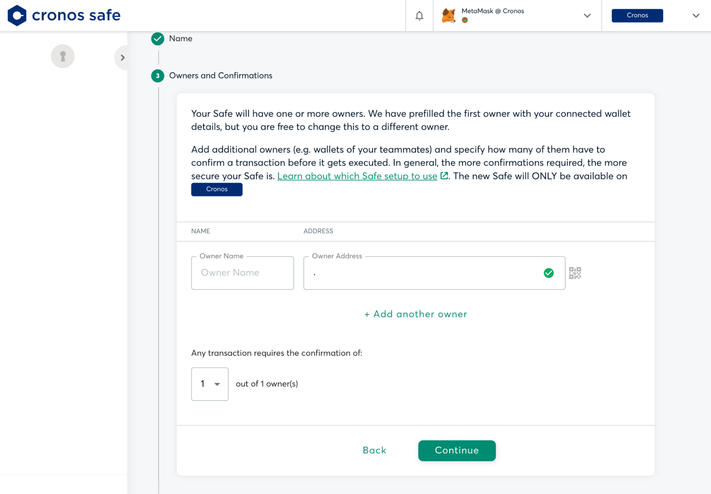This screenshot has width=711, height=494.
Task: Expand the MetaMask wallet dropdown
Action: pyautogui.click(x=587, y=16)
